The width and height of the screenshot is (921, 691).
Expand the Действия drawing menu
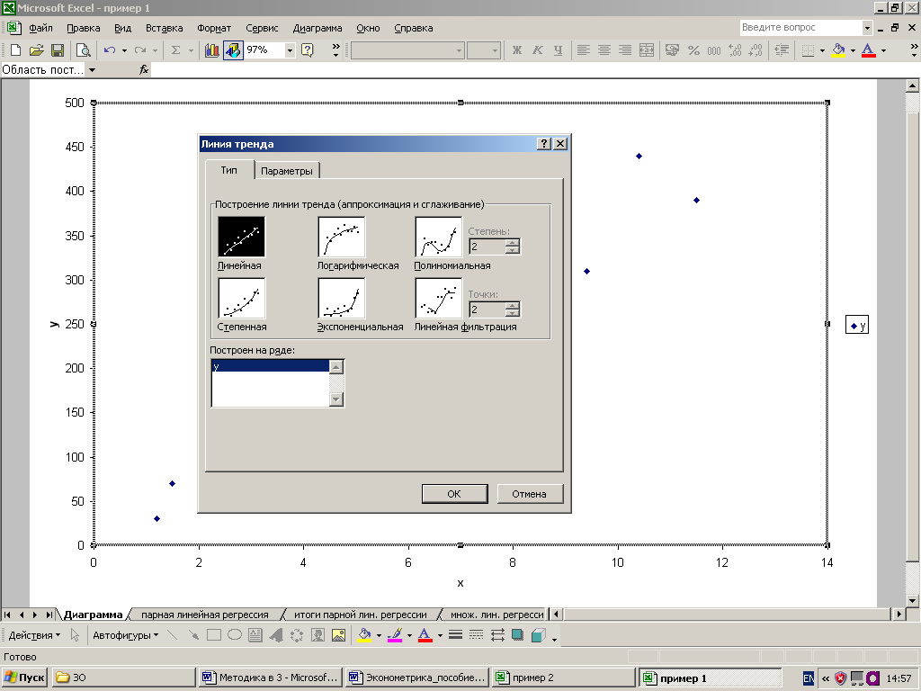[34, 635]
